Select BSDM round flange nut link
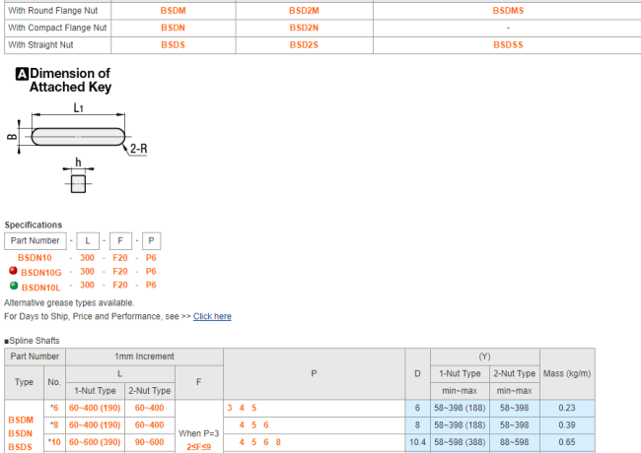Image resolution: width=641 pixels, height=453 pixels. pyautogui.click(x=173, y=9)
